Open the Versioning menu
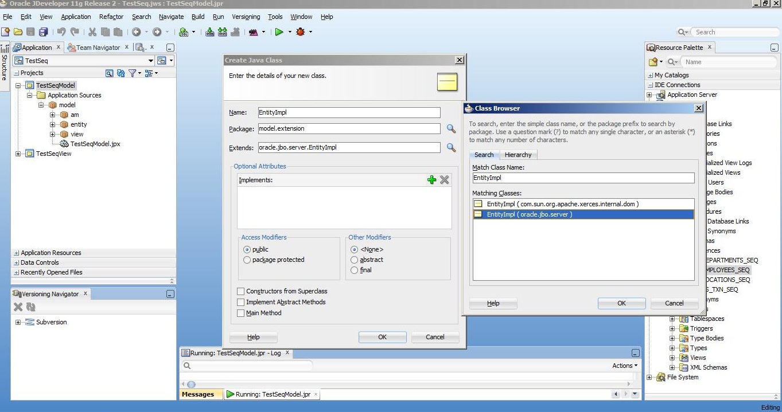The width and height of the screenshot is (782, 412). point(246,17)
